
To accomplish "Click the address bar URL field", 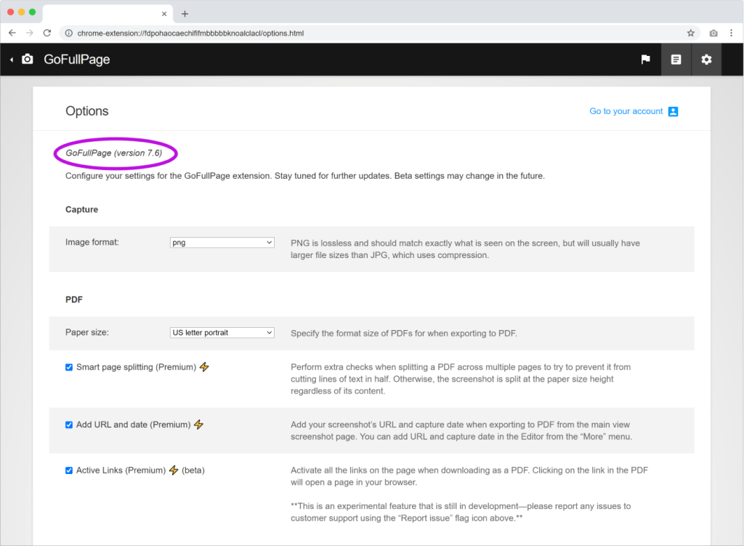I will coord(363,33).
